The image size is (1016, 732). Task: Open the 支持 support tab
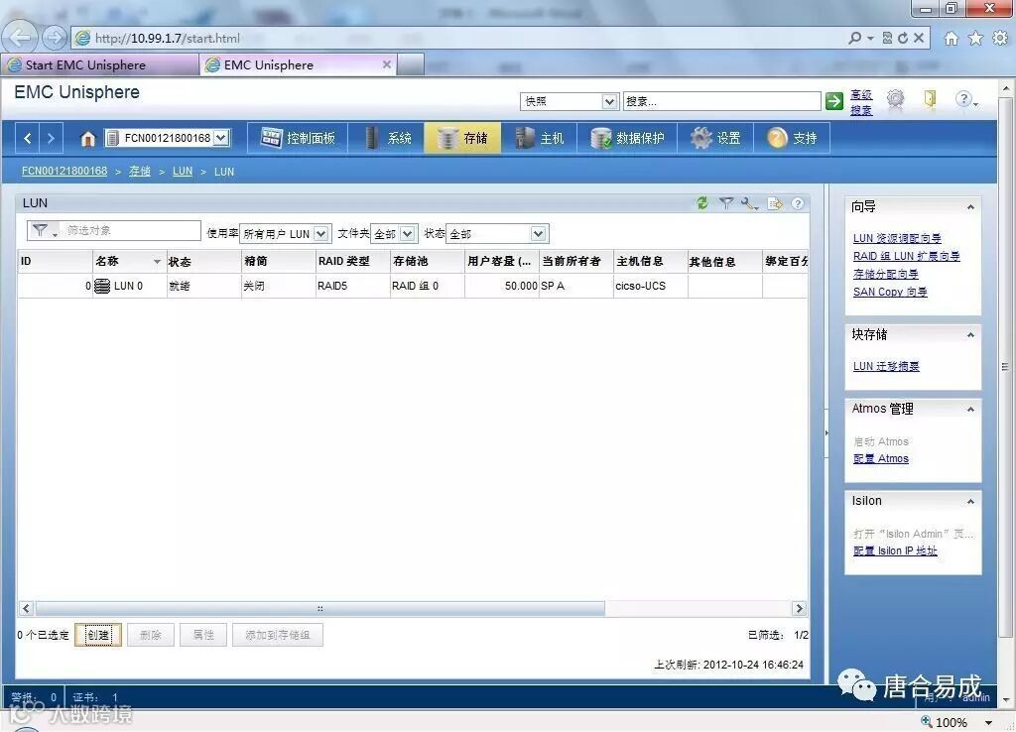point(792,138)
